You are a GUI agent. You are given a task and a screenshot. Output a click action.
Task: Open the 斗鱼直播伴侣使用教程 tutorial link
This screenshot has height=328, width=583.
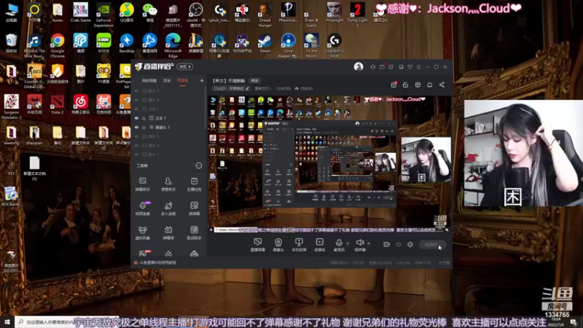(x=158, y=262)
